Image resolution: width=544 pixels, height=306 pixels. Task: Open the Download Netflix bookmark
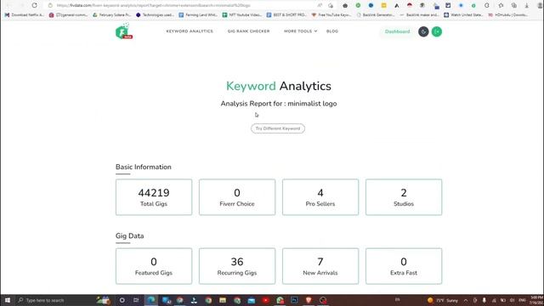(25, 15)
